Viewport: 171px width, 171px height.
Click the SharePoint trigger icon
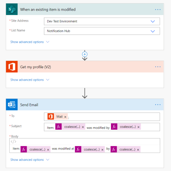pos(12,9)
